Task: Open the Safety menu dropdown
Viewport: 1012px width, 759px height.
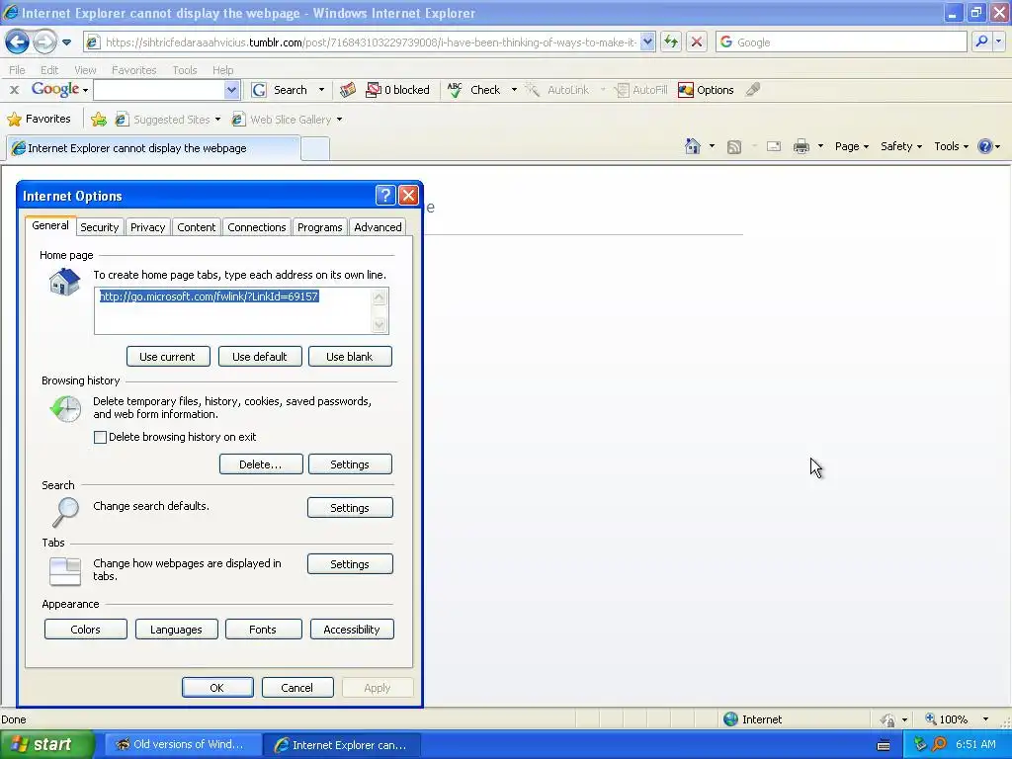Action: [901, 146]
